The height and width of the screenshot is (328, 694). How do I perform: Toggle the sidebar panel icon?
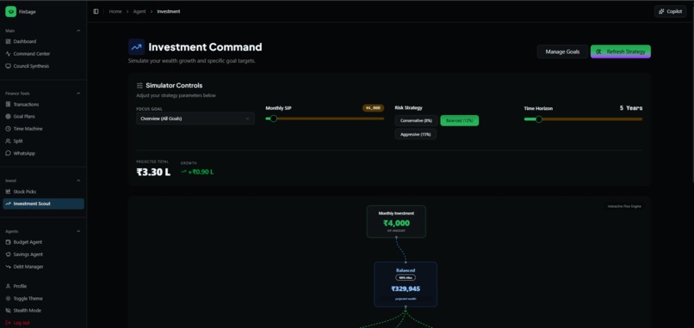pos(96,11)
